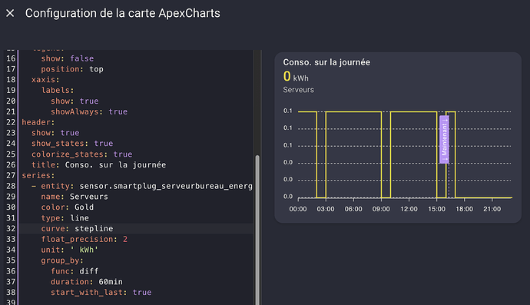Click the 'colorize_states: true' line

pyautogui.click(x=81, y=154)
